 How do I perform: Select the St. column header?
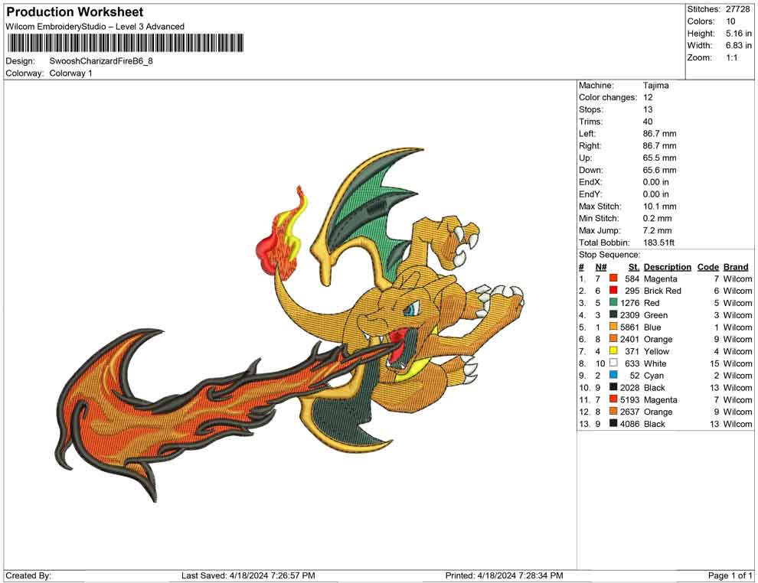tap(634, 266)
